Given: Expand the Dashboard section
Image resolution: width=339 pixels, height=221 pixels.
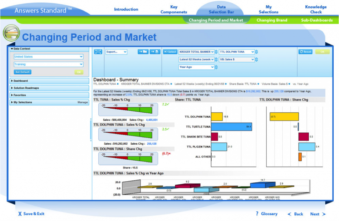Looking at the screenshot, I should point(49,81).
